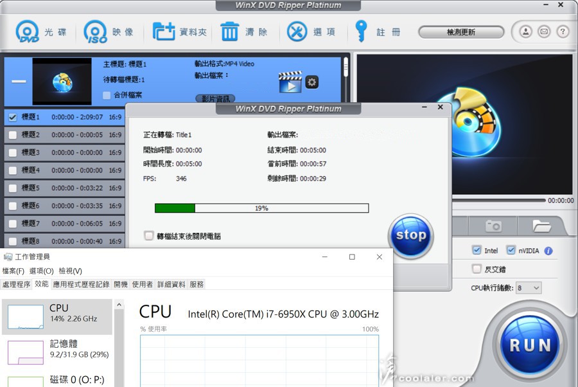The width and height of the screenshot is (578, 387).
Task: Click the Task Manager title bar icon
Action: [x=7, y=256]
